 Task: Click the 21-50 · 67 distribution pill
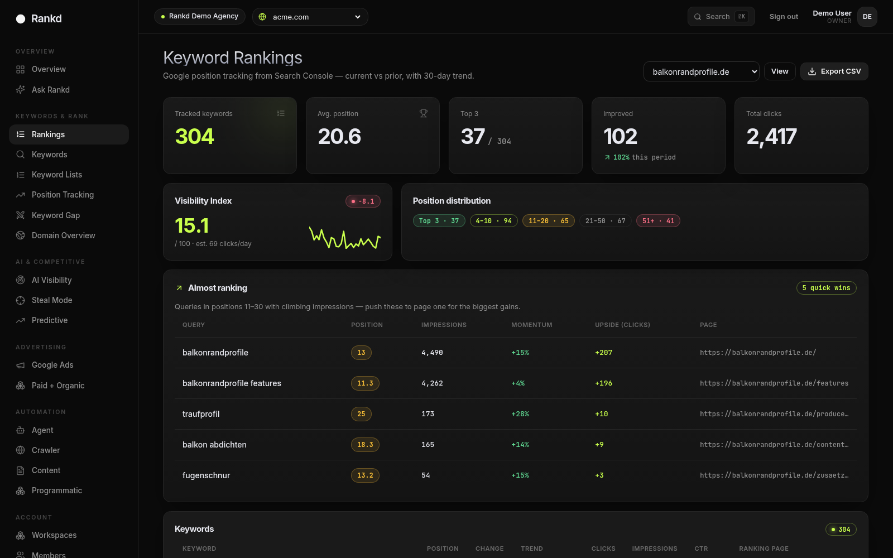(606, 221)
